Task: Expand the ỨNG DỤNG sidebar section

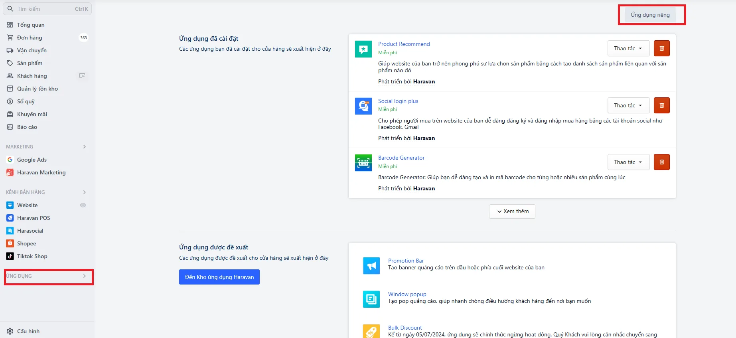Action: point(49,276)
